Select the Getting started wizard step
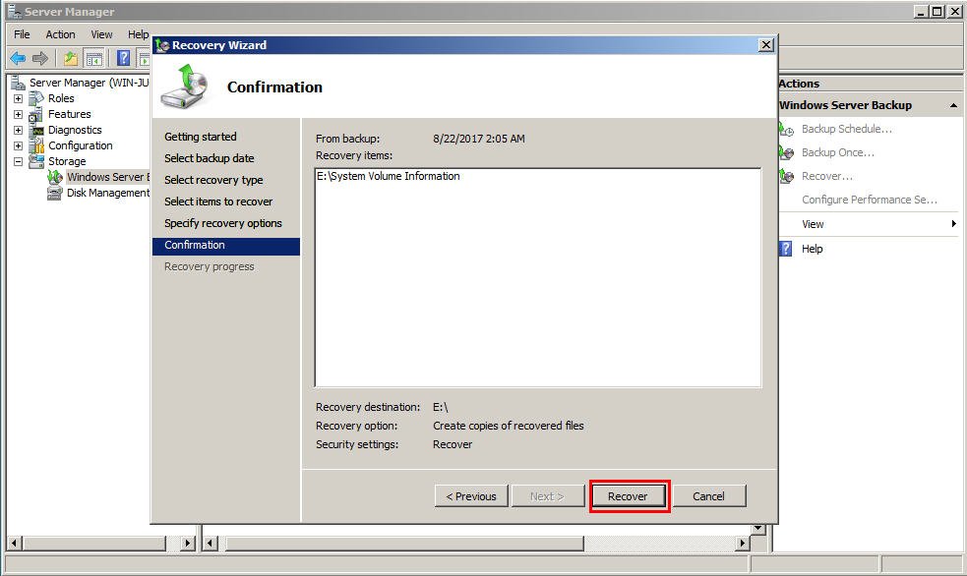 pyautogui.click(x=201, y=137)
